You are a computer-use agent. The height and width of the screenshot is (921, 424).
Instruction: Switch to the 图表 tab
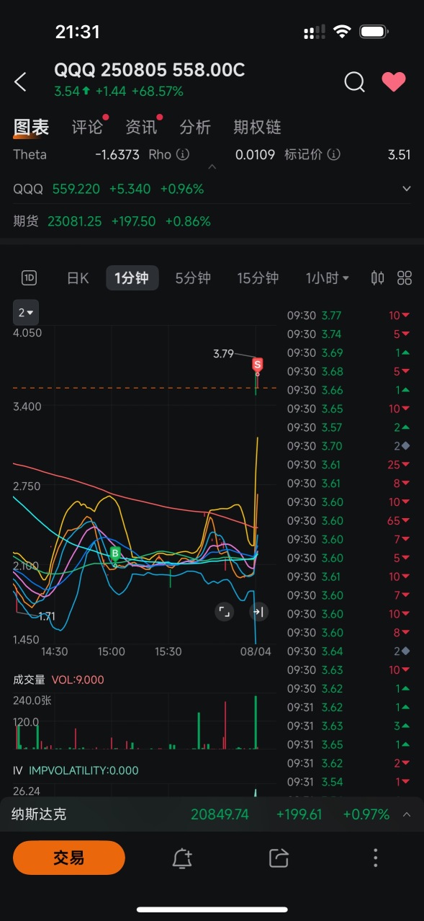point(31,128)
